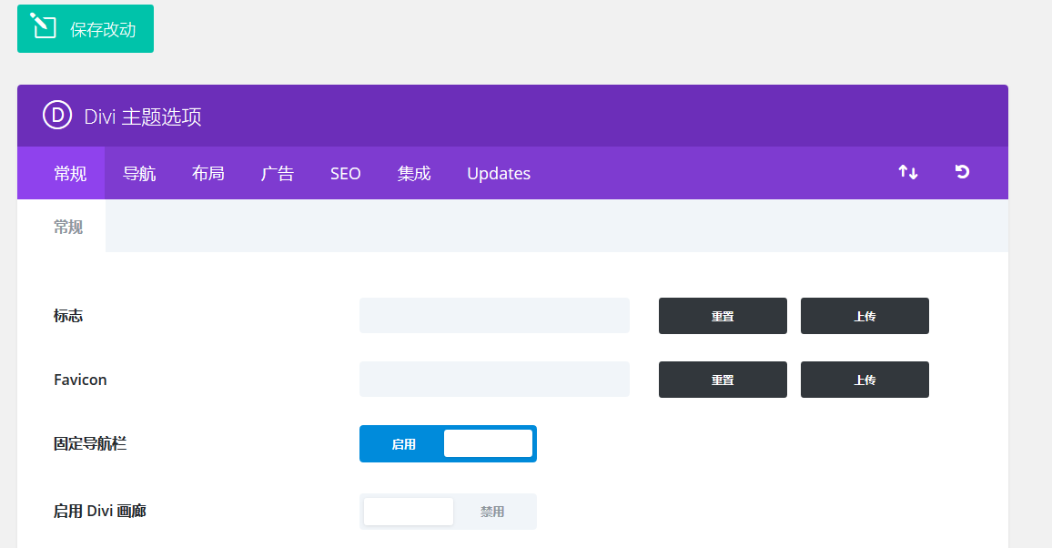Open the 集成 tab
The height and width of the screenshot is (548, 1052).
point(414,173)
